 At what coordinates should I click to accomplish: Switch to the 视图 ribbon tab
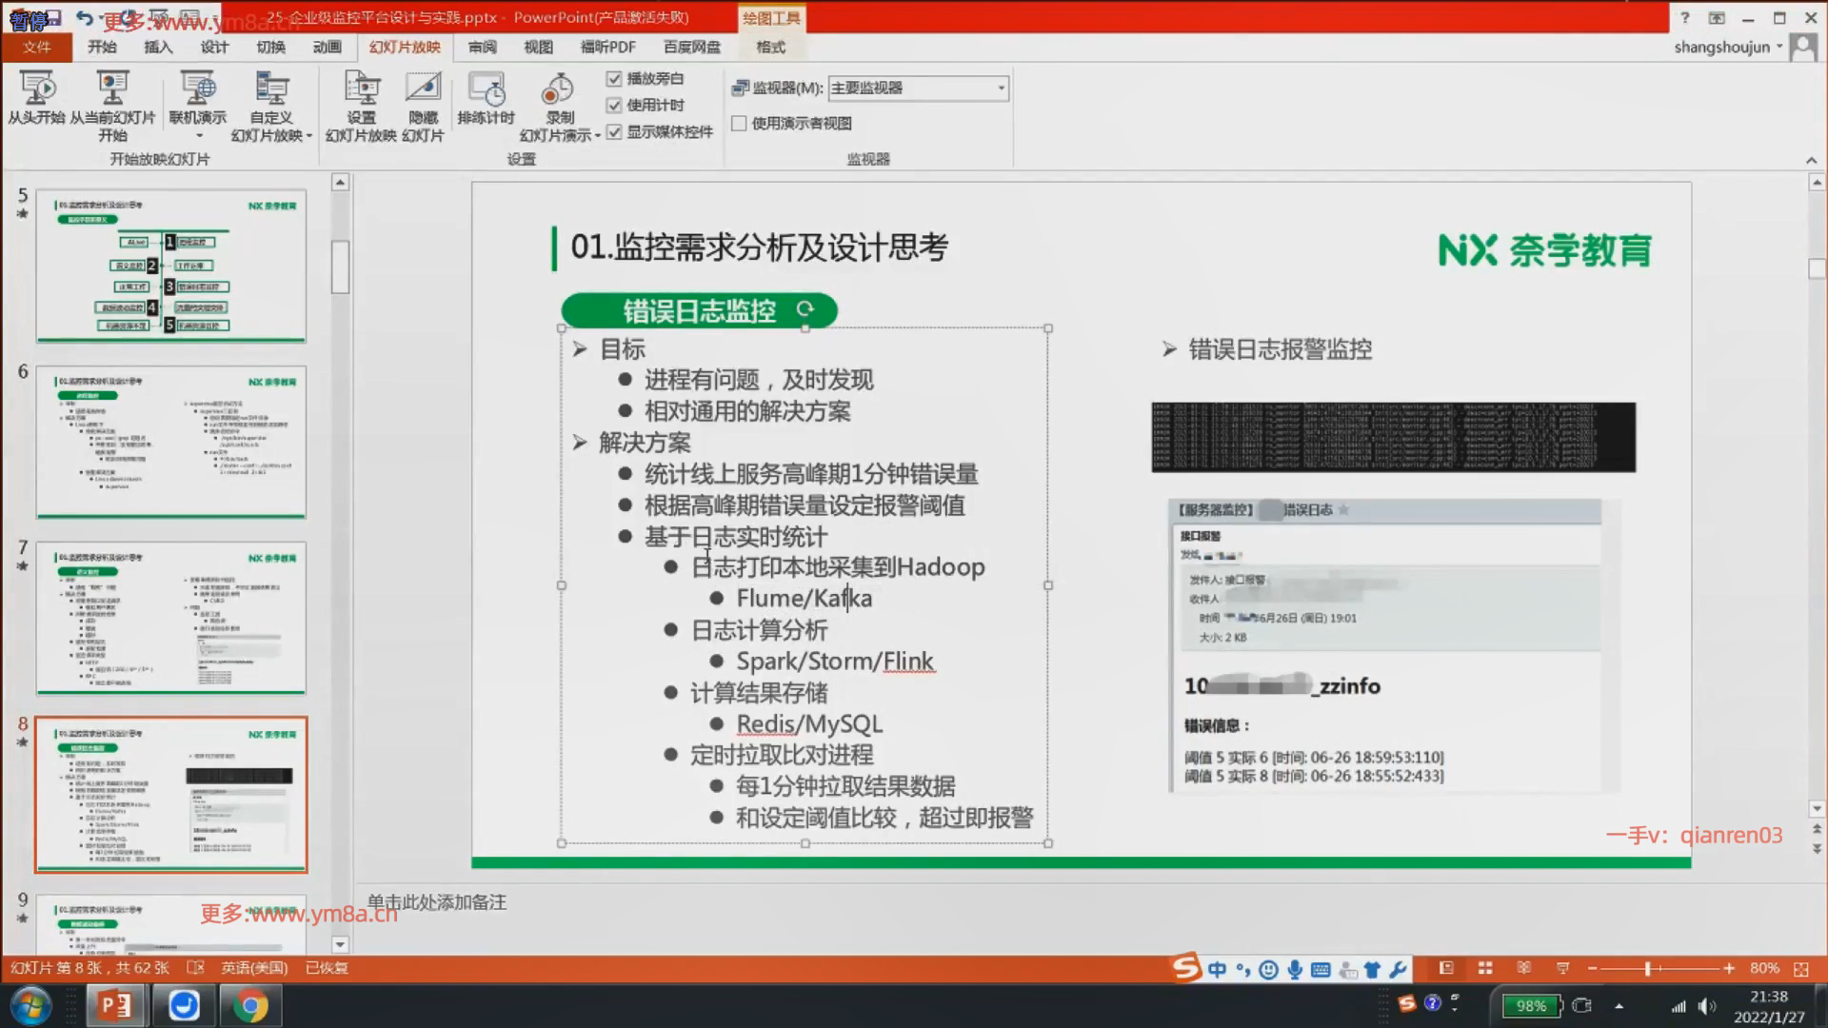pos(538,47)
